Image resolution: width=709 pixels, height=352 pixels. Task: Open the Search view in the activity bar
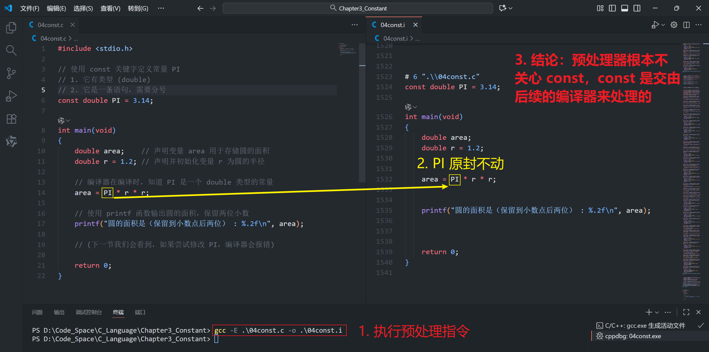pyautogui.click(x=11, y=50)
